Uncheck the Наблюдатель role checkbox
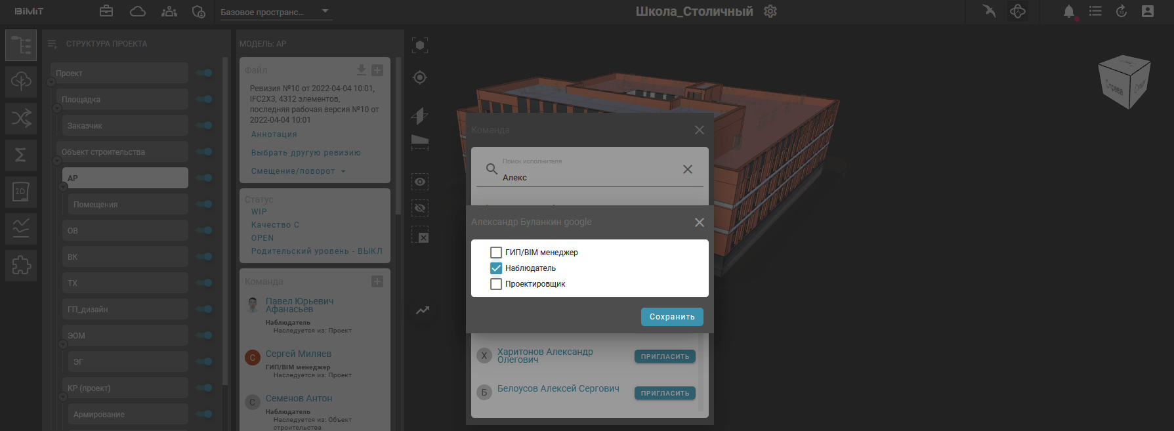1174x431 pixels. tap(496, 268)
